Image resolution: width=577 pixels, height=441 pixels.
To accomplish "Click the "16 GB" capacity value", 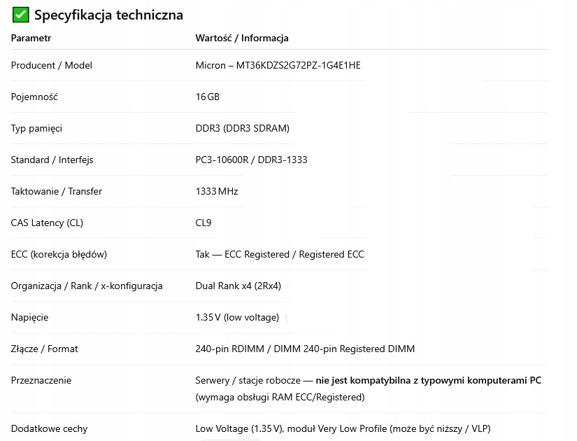I will [x=207, y=97].
